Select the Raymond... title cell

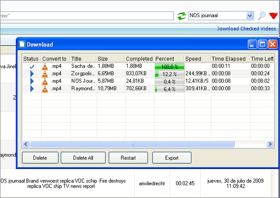pyautogui.click(x=84, y=89)
